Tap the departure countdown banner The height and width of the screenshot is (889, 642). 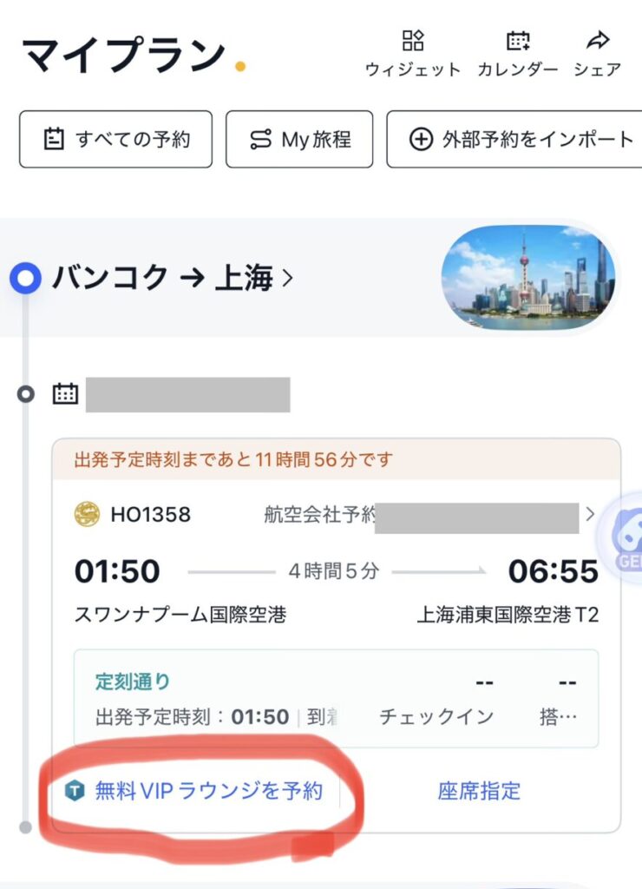(x=336, y=460)
